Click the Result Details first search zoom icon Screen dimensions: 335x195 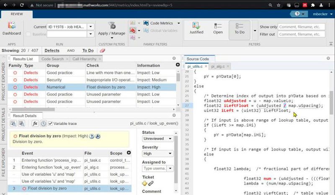(13, 123)
